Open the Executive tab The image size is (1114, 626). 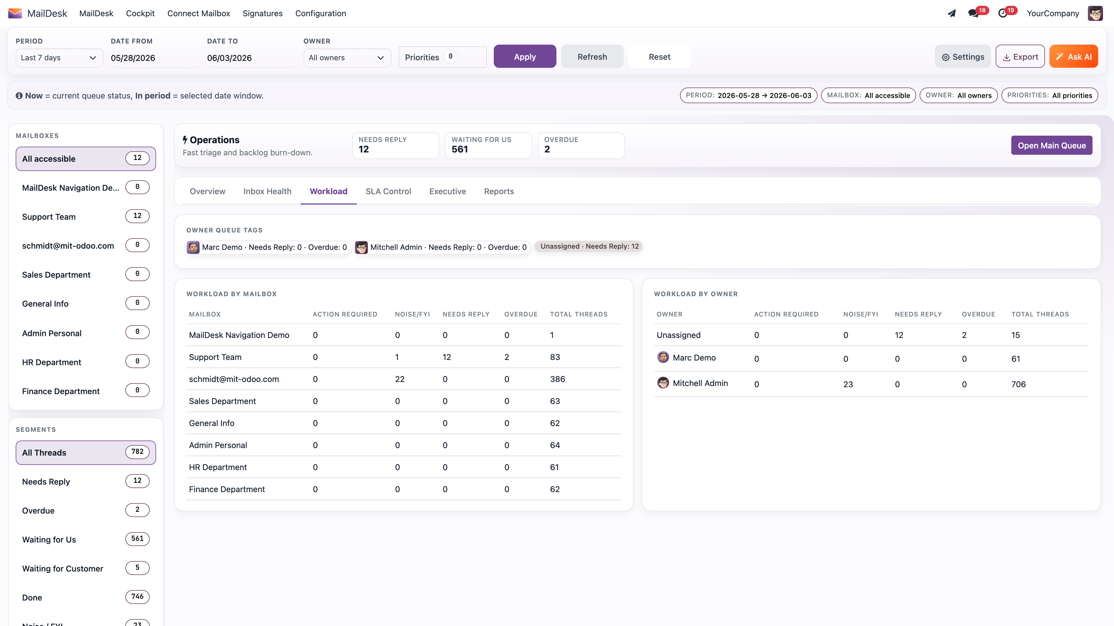(x=448, y=191)
